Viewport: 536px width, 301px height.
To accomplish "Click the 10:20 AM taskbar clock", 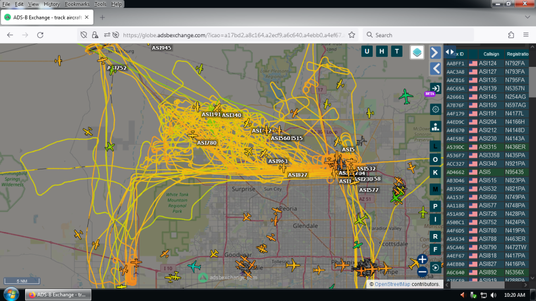I will click(515, 295).
